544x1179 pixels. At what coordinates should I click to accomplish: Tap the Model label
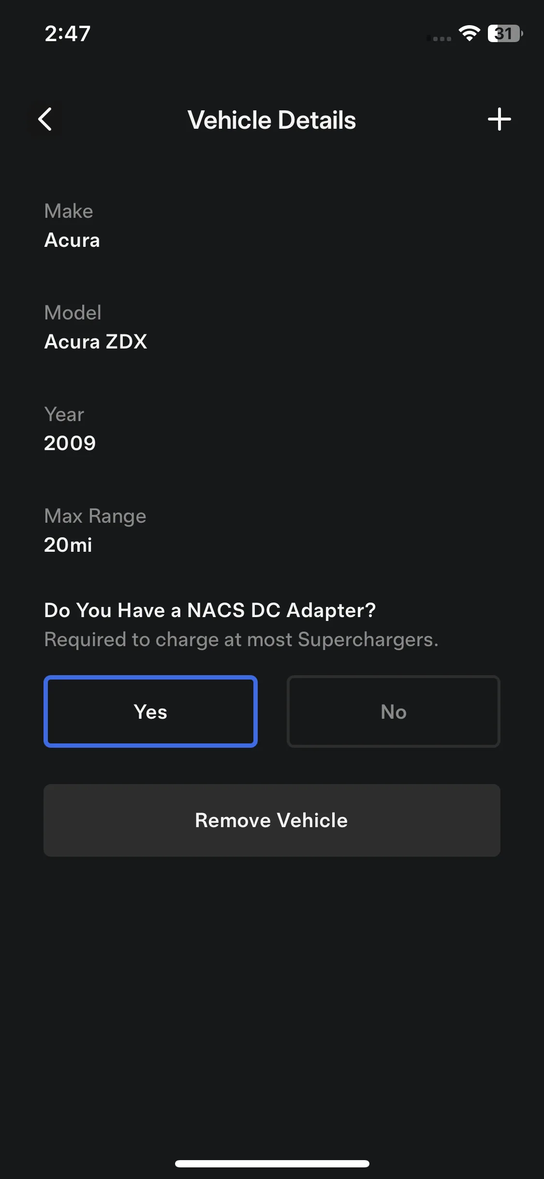(x=73, y=313)
